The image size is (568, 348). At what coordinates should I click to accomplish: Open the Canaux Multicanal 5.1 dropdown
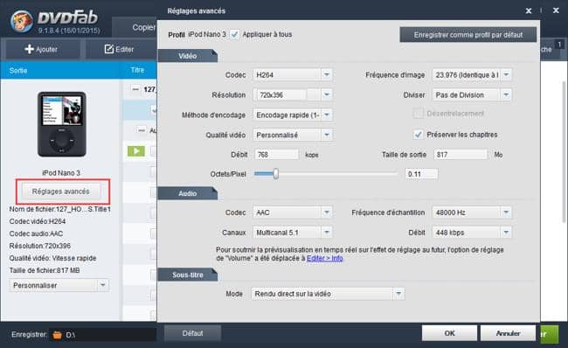pos(292,233)
